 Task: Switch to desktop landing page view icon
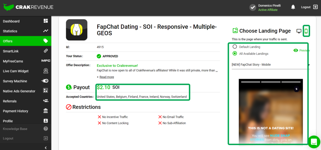[x=299, y=31]
